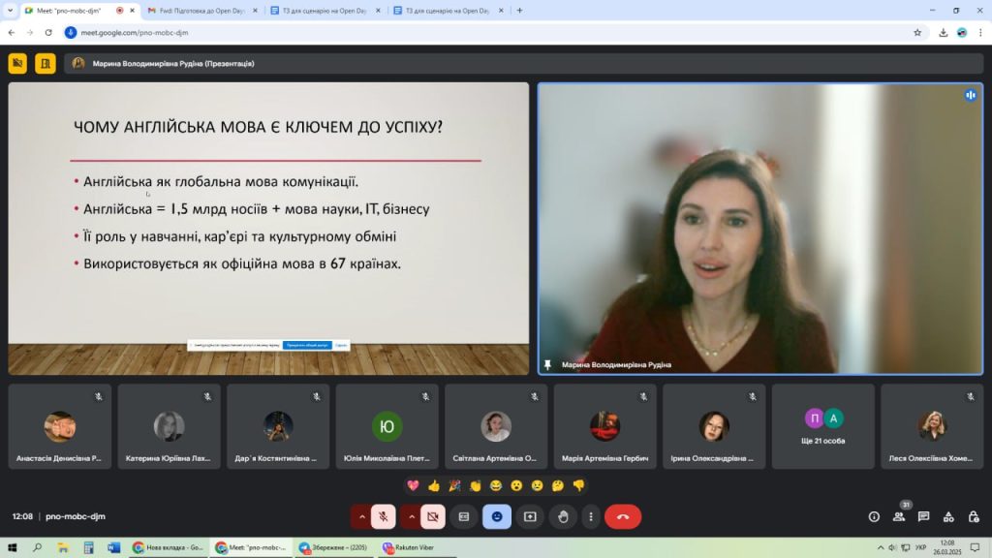Hide the emoji reactions bar

click(x=497, y=517)
